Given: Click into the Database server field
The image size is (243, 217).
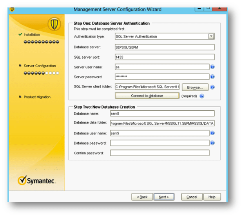Looking at the screenshot, I should tap(165, 47).
